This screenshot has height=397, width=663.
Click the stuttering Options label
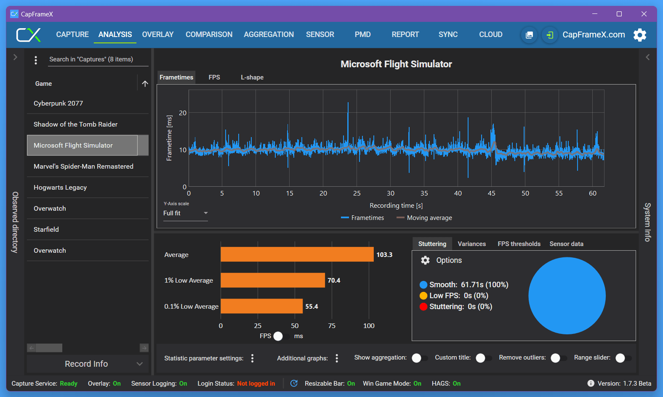(x=449, y=260)
